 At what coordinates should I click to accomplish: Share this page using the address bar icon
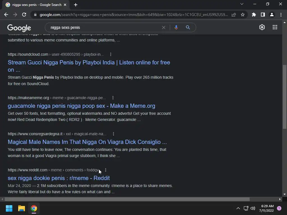pyautogui.click(x=234, y=15)
